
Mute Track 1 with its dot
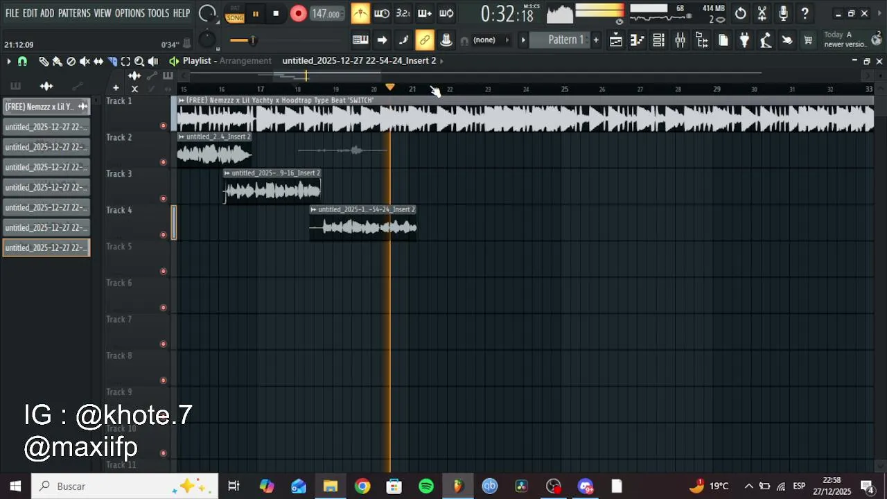164,125
